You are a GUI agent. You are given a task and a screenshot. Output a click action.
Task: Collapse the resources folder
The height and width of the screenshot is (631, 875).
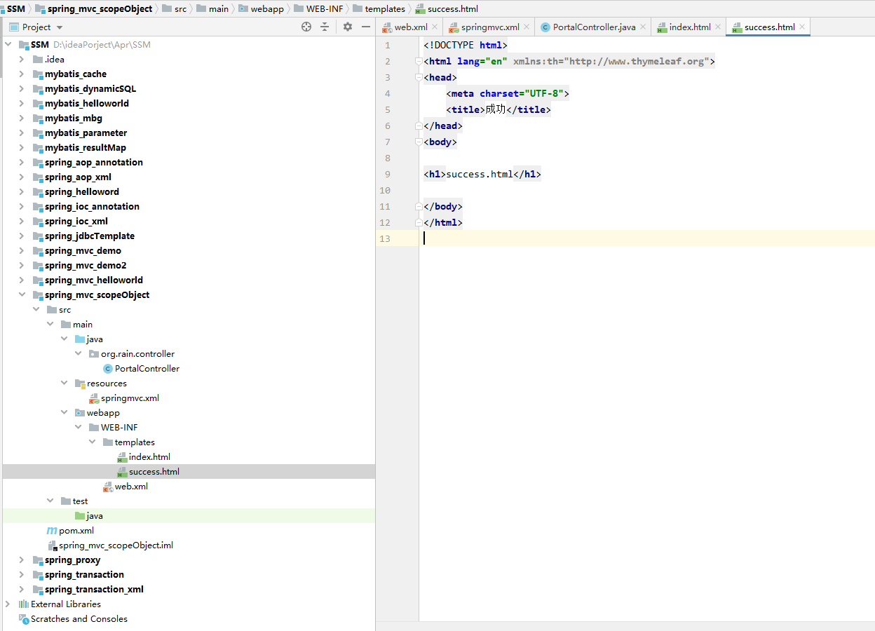click(64, 384)
